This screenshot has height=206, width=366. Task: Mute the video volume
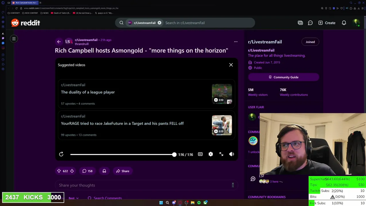coord(232,154)
